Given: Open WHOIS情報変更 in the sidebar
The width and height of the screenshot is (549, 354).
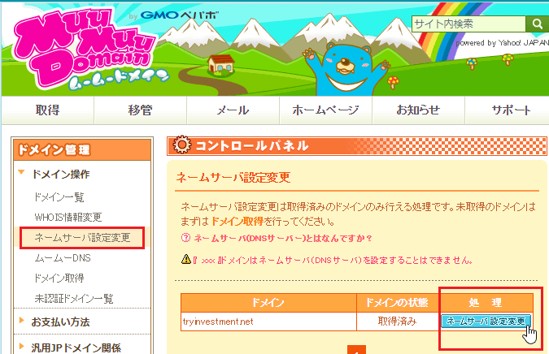Looking at the screenshot, I should pyautogui.click(x=68, y=217).
